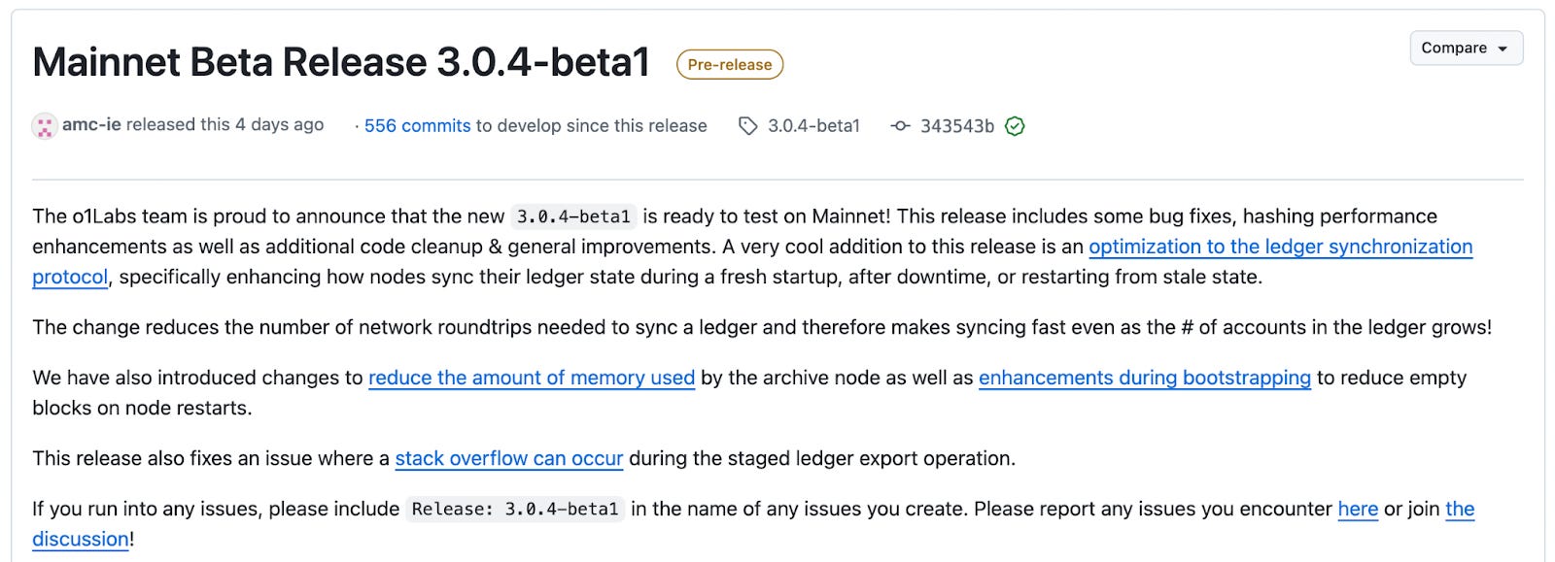Open 'stack overflow can occur' link
This screenshot has height=562, width=1555.
(x=509, y=458)
